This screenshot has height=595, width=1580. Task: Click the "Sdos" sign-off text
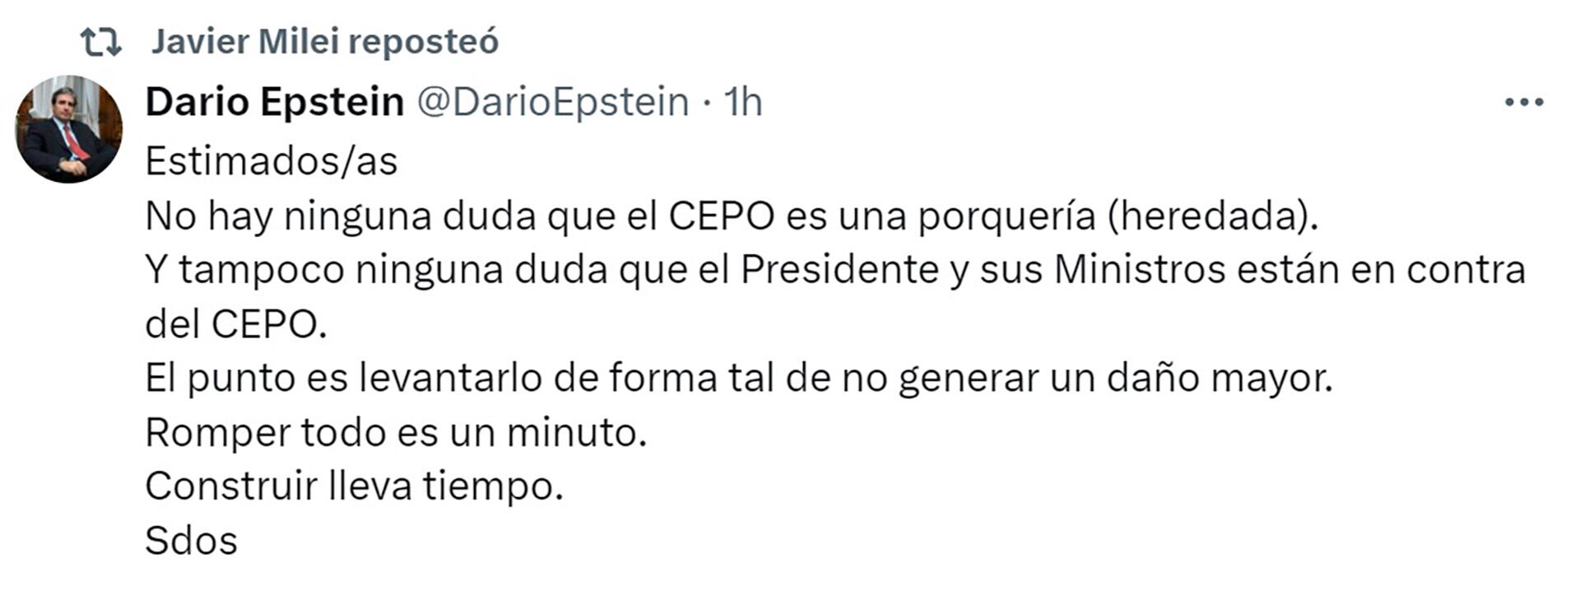point(191,541)
